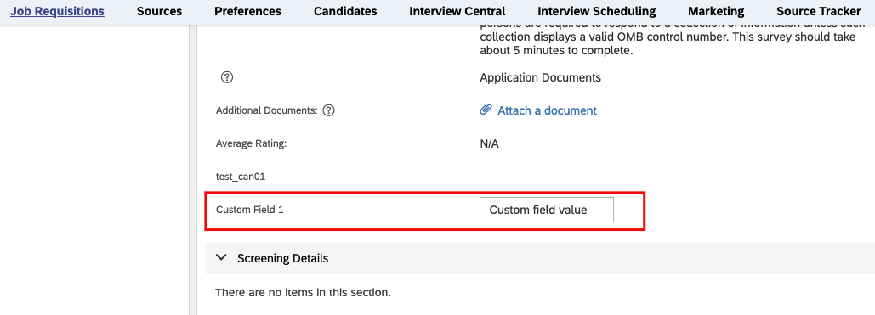This screenshot has width=875, height=315.
Task: Click the N/A rating value
Action: pyautogui.click(x=489, y=143)
